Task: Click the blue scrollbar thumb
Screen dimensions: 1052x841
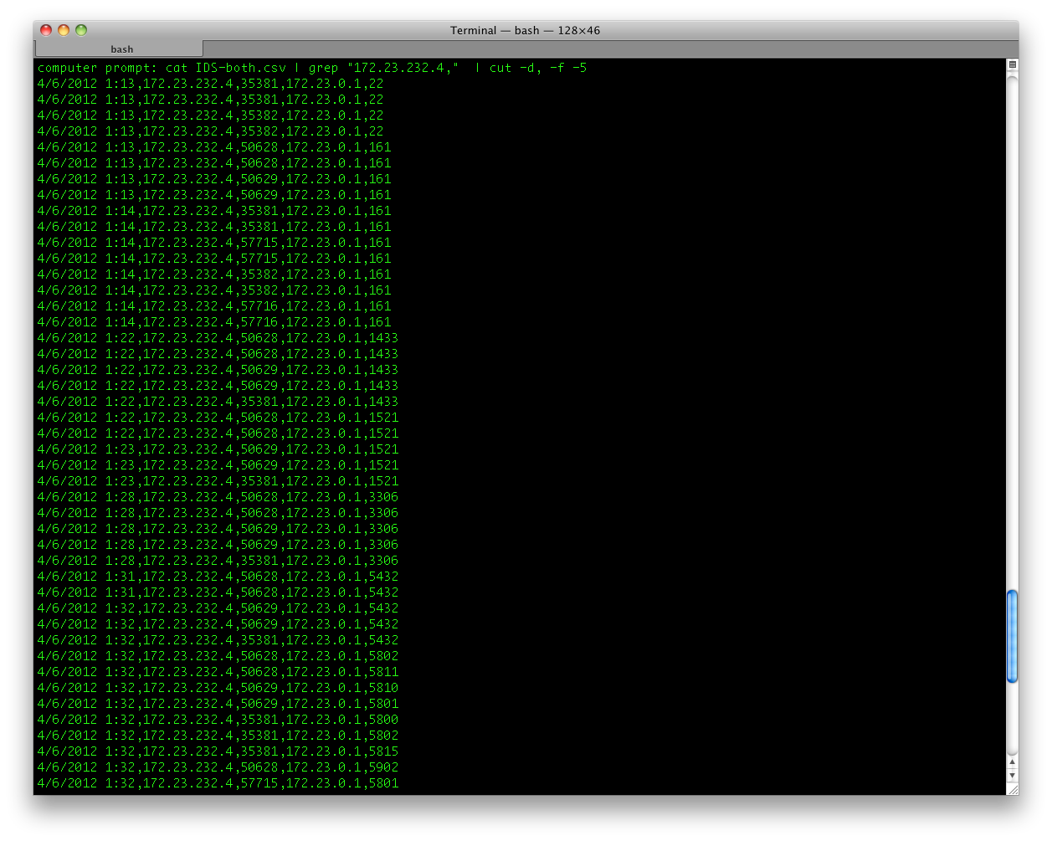Action: [x=1012, y=636]
